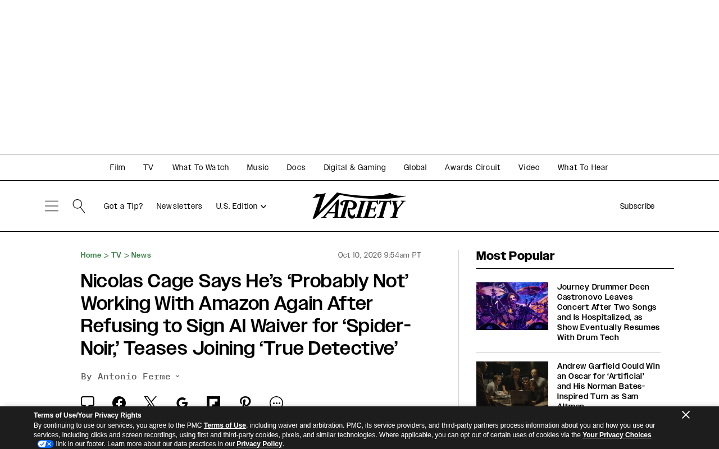This screenshot has height=449, width=719.
Task: Open the Journey Drummer article headline
Action: (x=608, y=312)
